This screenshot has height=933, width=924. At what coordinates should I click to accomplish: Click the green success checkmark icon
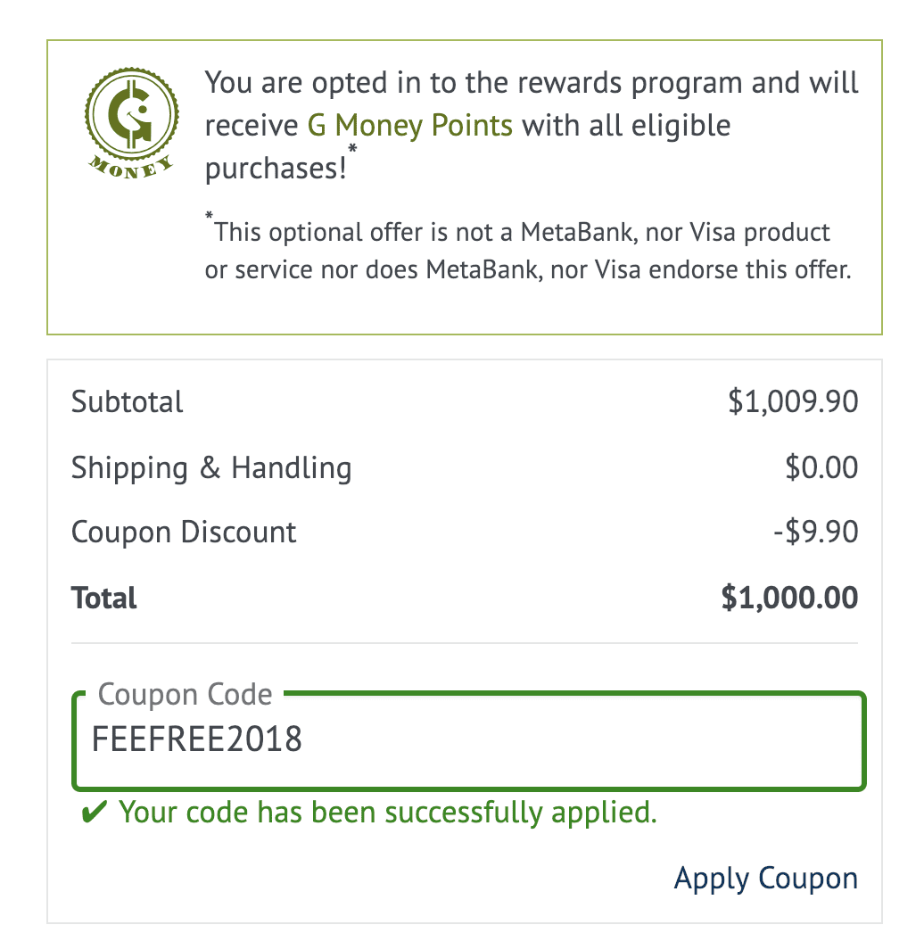coord(94,812)
